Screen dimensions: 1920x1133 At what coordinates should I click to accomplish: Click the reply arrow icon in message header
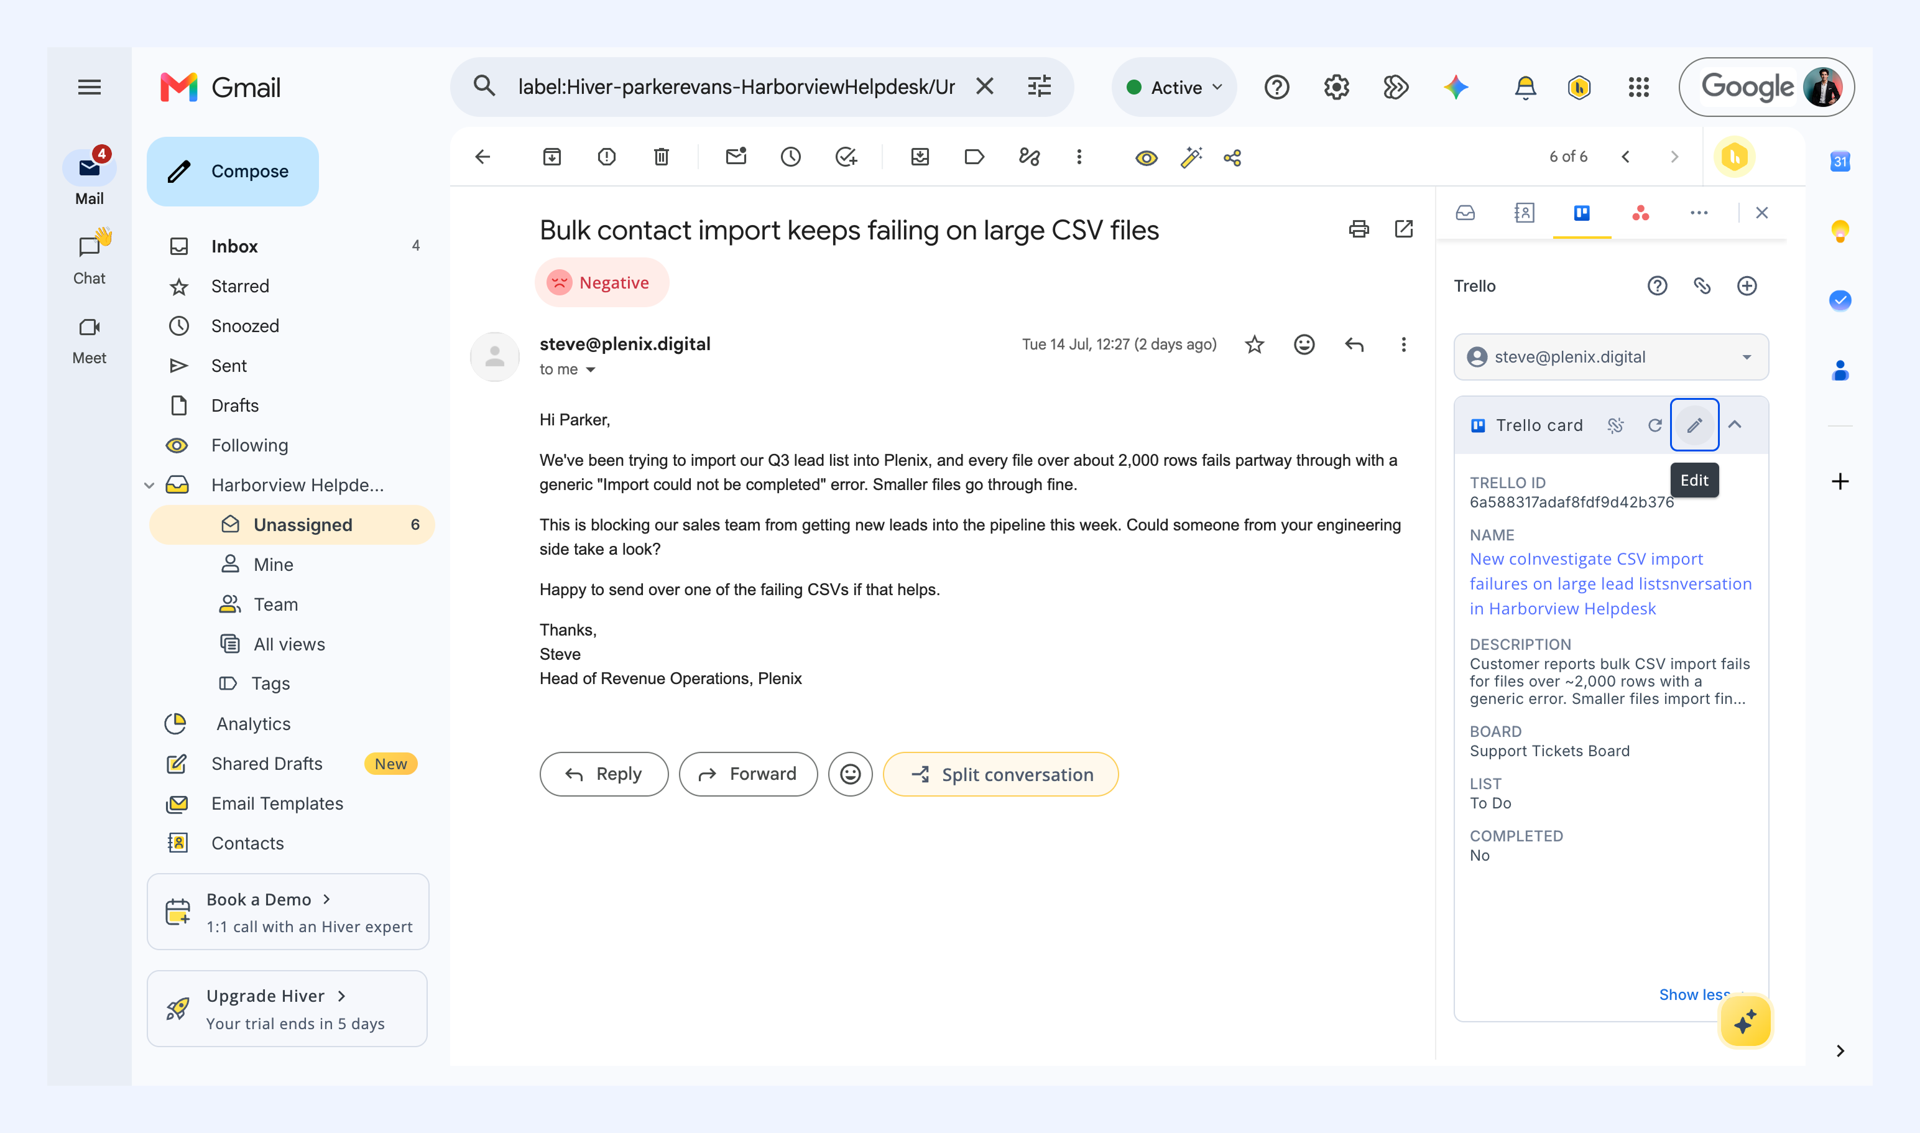[1354, 345]
